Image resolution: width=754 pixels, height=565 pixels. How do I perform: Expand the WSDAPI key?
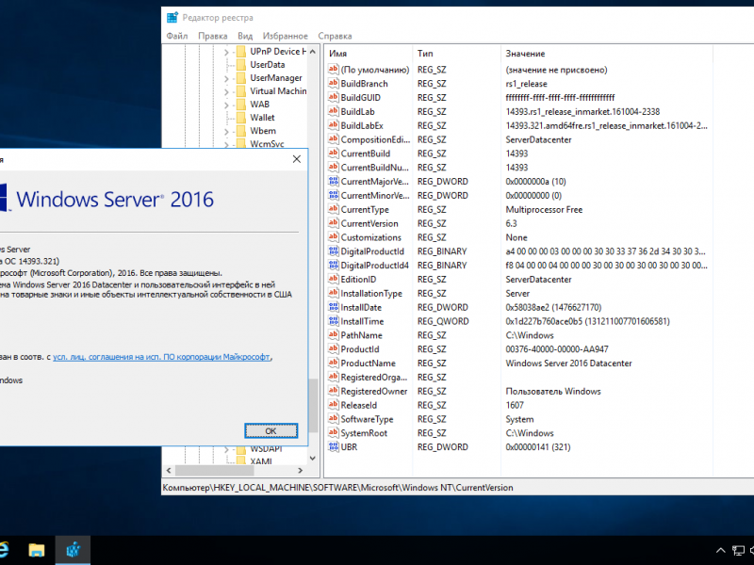tap(226, 450)
